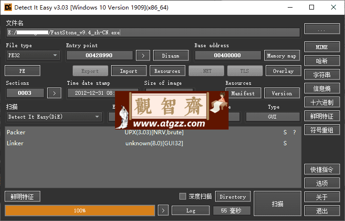The height and width of the screenshot is (221, 345).
Task: Click the Linker label in results
Action: tap(15, 143)
